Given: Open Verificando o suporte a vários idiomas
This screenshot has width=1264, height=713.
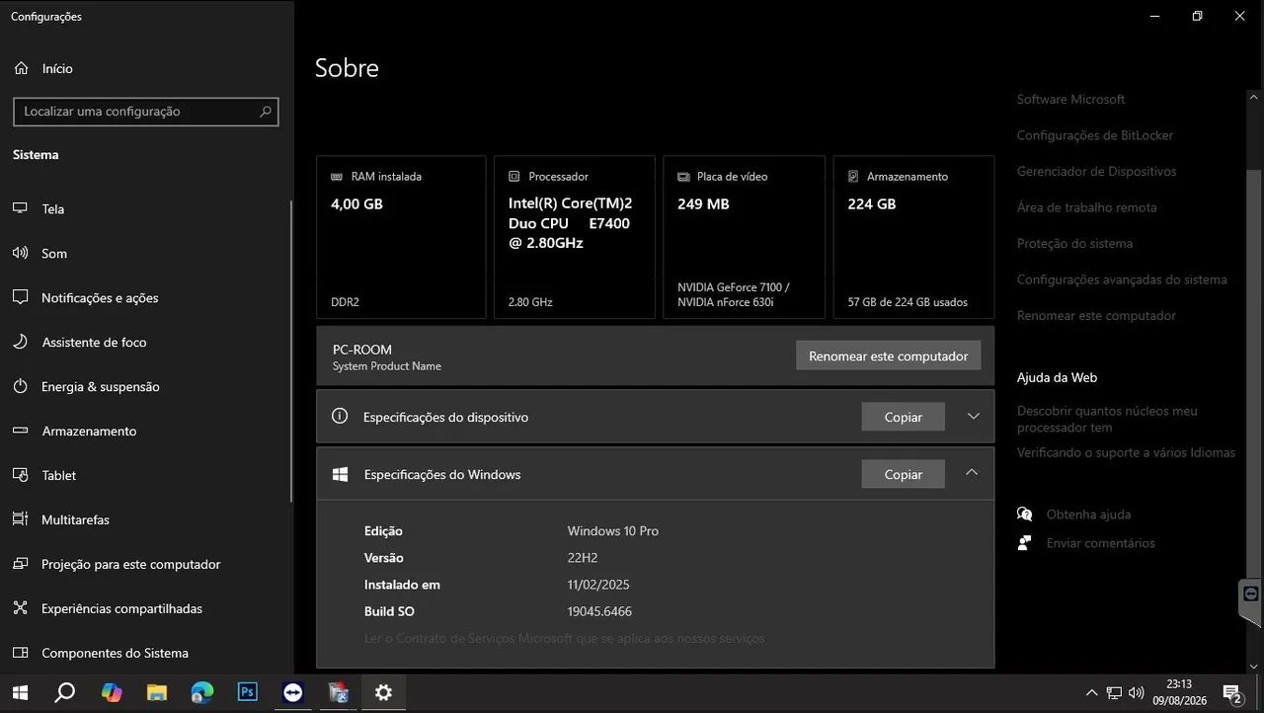Looking at the screenshot, I should [x=1127, y=452].
